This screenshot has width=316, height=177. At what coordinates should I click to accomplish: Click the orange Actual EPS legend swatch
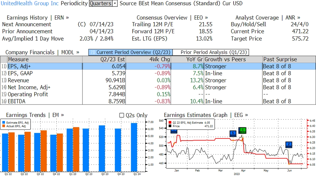pos(4,126)
